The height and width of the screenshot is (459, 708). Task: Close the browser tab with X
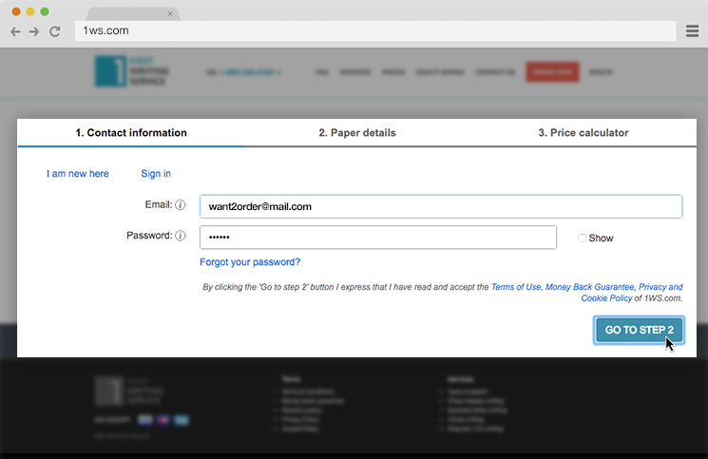click(170, 14)
